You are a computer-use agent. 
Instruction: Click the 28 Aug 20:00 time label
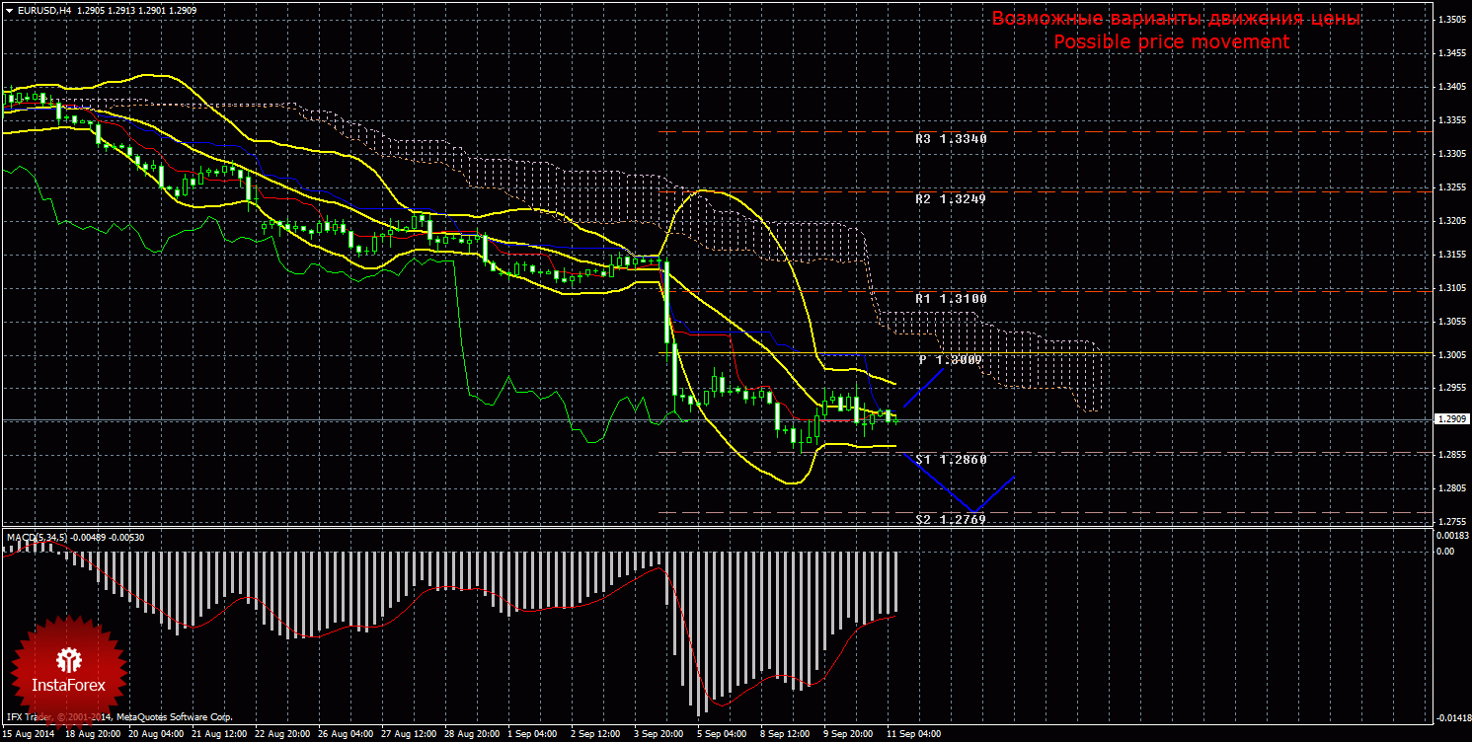point(472,734)
